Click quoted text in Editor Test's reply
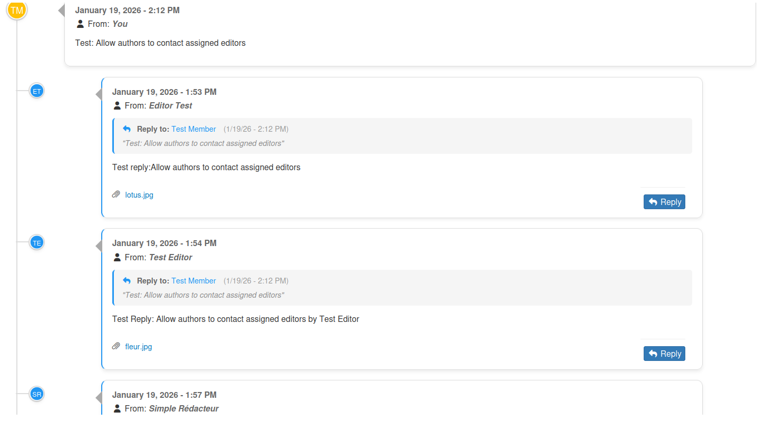 [x=203, y=143]
